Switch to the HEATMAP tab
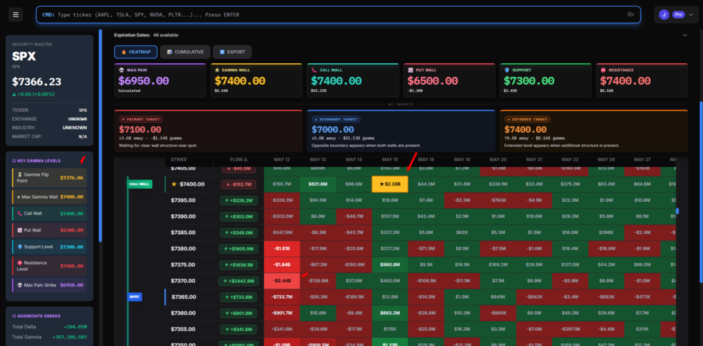Viewport: 703px width, 346px height. tap(136, 52)
